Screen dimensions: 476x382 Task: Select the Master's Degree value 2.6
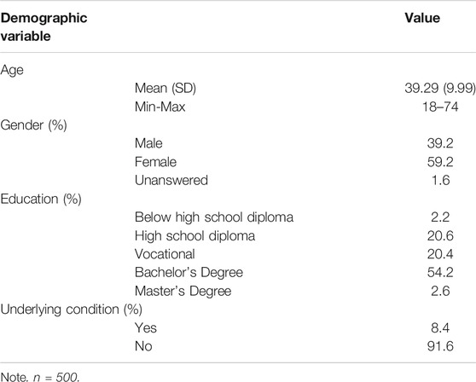click(x=440, y=292)
